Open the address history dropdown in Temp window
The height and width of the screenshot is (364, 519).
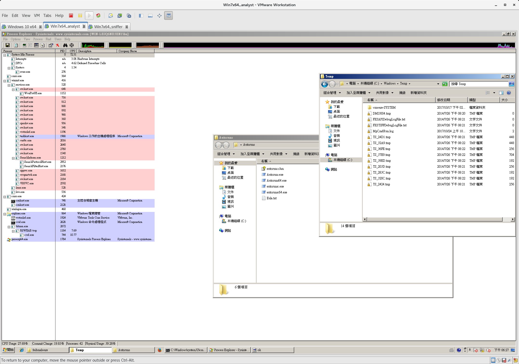pos(438,84)
